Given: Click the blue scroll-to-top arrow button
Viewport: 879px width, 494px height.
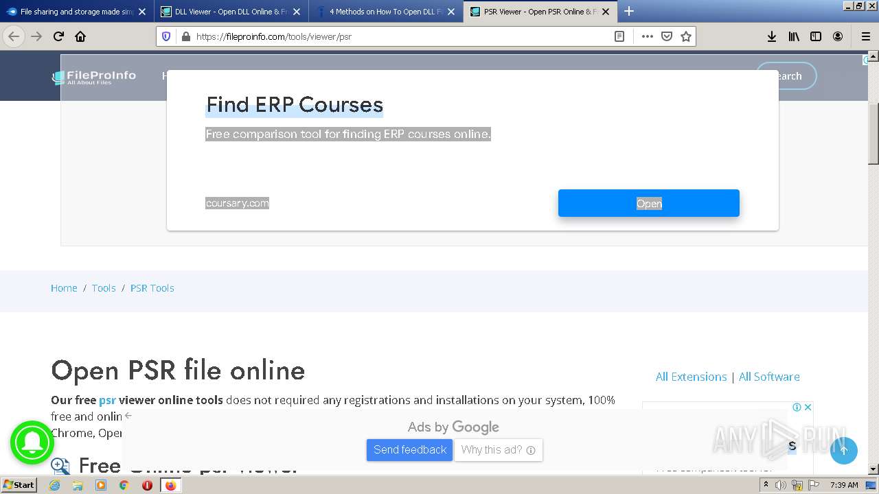Looking at the screenshot, I should pyautogui.click(x=844, y=450).
